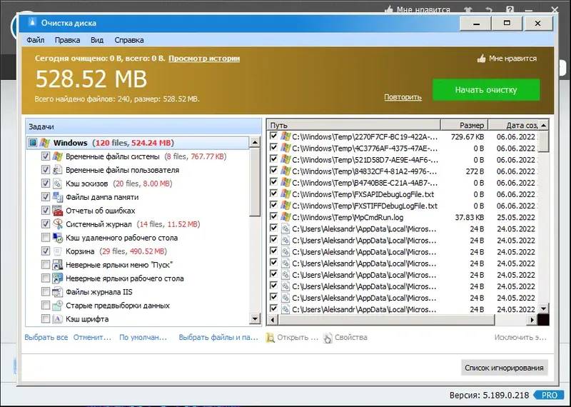Image resolution: width=571 pixels, height=407 pixels.
Task: Click the file icon of the MpCmdRun.log row
Action: [x=285, y=217]
